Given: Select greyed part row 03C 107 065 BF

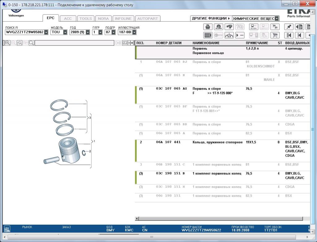Looking at the screenshot, I should tap(222, 113).
